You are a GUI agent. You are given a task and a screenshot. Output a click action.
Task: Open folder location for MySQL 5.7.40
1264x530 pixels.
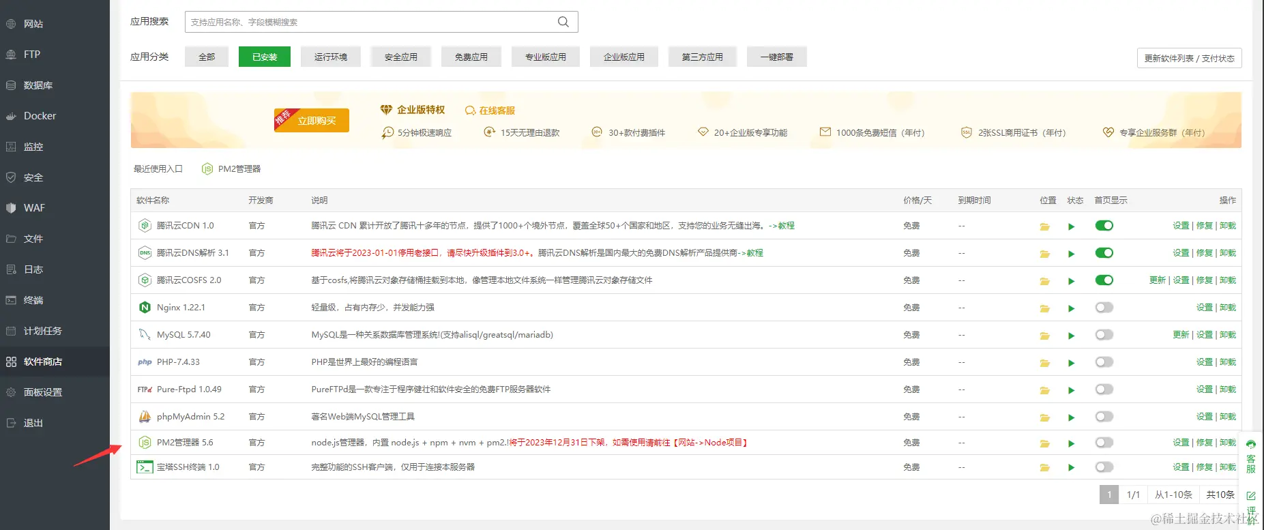pos(1044,336)
